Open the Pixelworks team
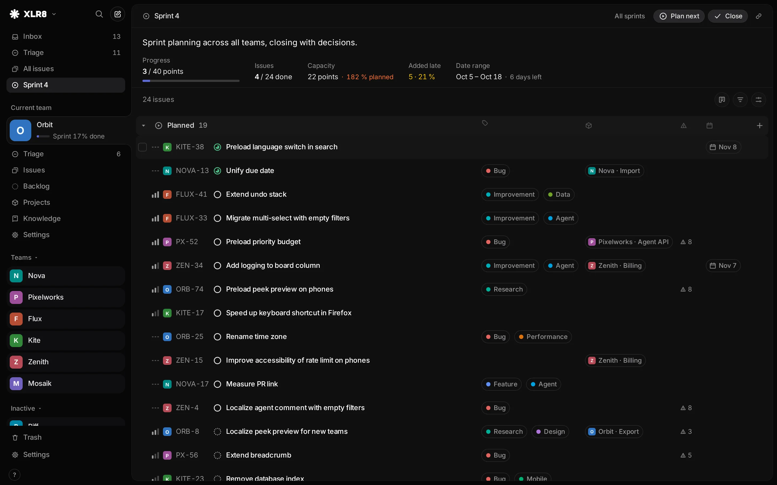 tap(66, 297)
